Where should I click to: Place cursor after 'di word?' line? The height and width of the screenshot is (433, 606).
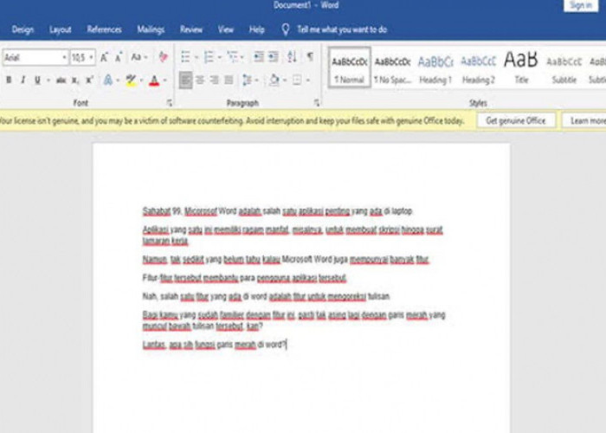click(x=287, y=344)
